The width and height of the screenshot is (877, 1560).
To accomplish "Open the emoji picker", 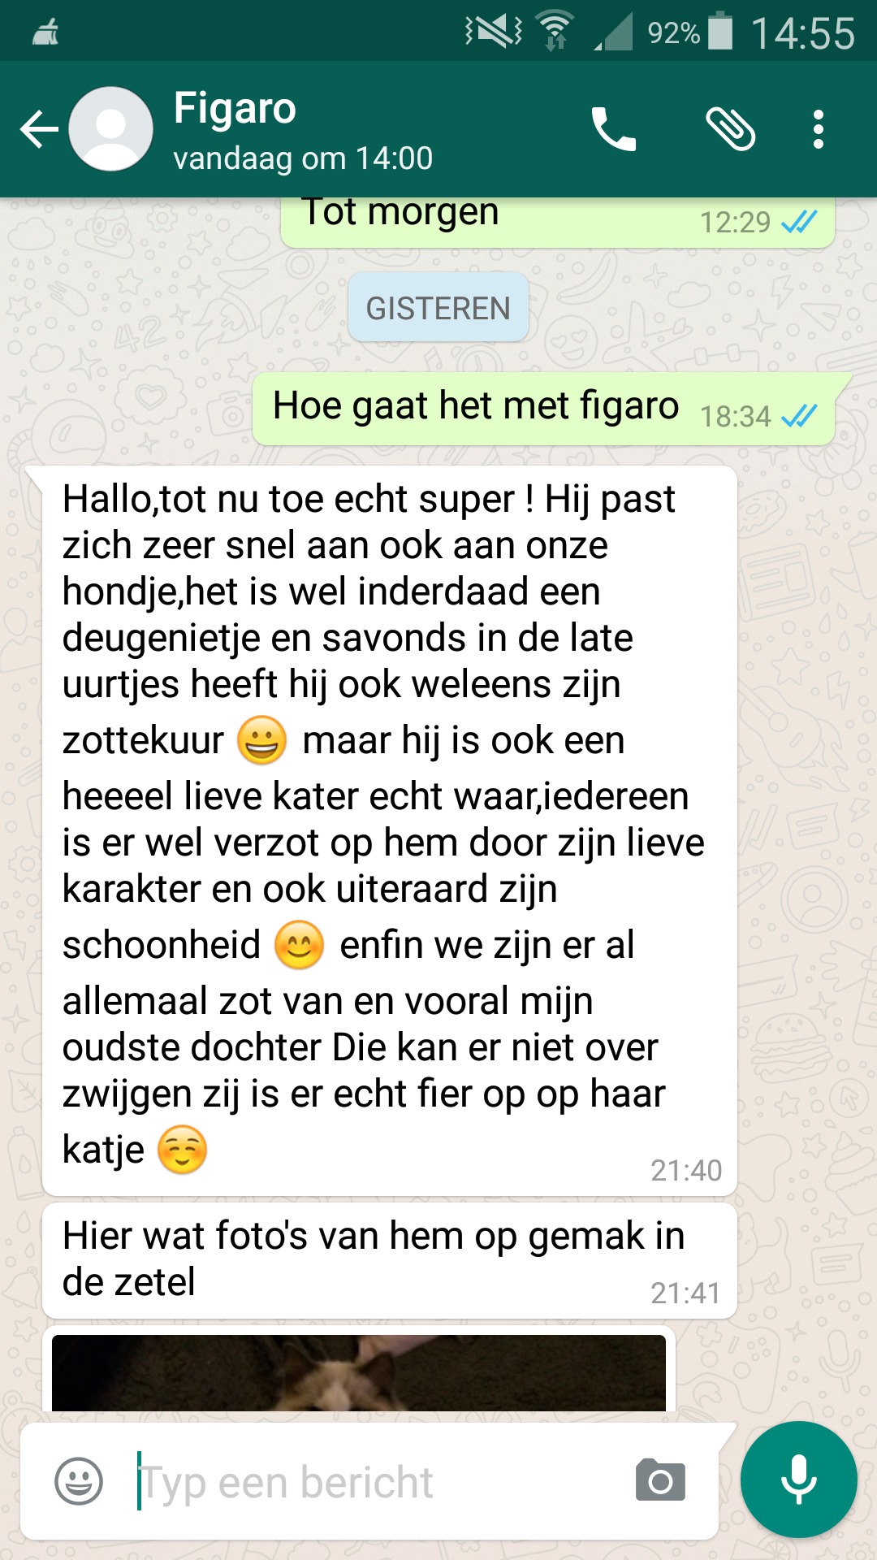I will click(x=79, y=1481).
